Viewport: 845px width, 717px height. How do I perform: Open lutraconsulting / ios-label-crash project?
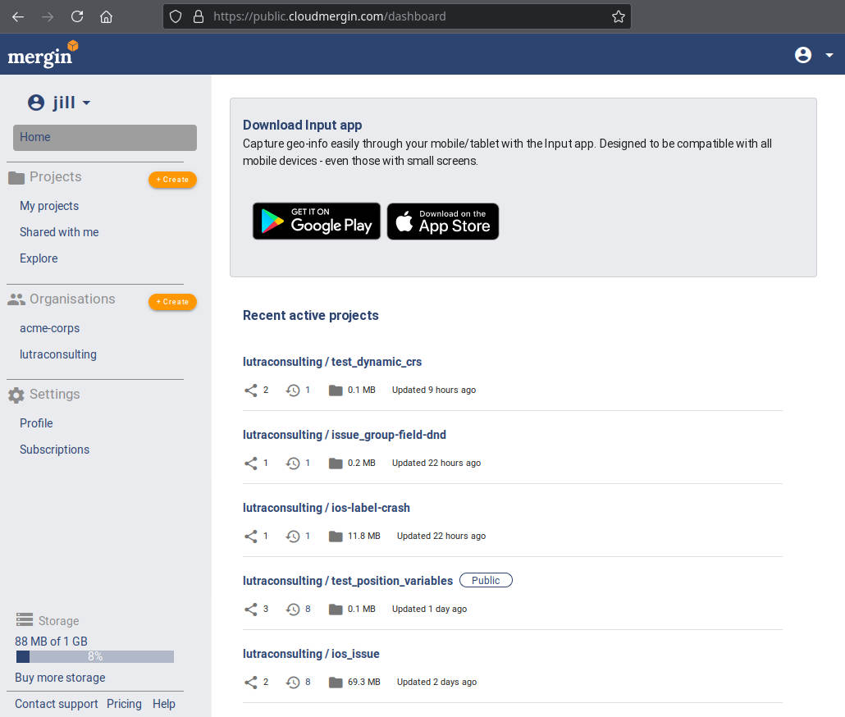point(326,508)
